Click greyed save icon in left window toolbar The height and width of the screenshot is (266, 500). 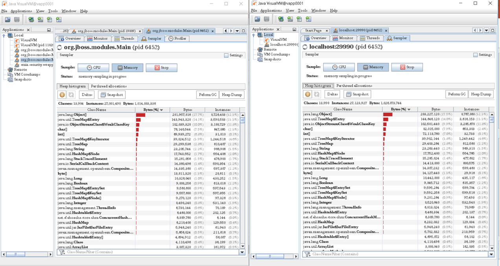pos(17,19)
